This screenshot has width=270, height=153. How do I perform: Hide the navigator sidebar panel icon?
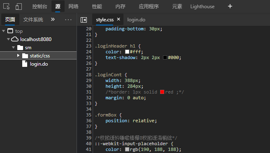click(x=84, y=20)
